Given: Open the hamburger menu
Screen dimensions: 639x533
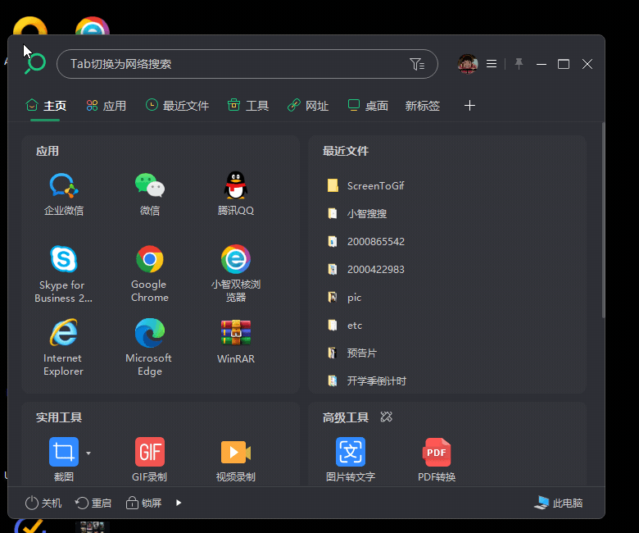Looking at the screenshot, I should pos(492,64).
